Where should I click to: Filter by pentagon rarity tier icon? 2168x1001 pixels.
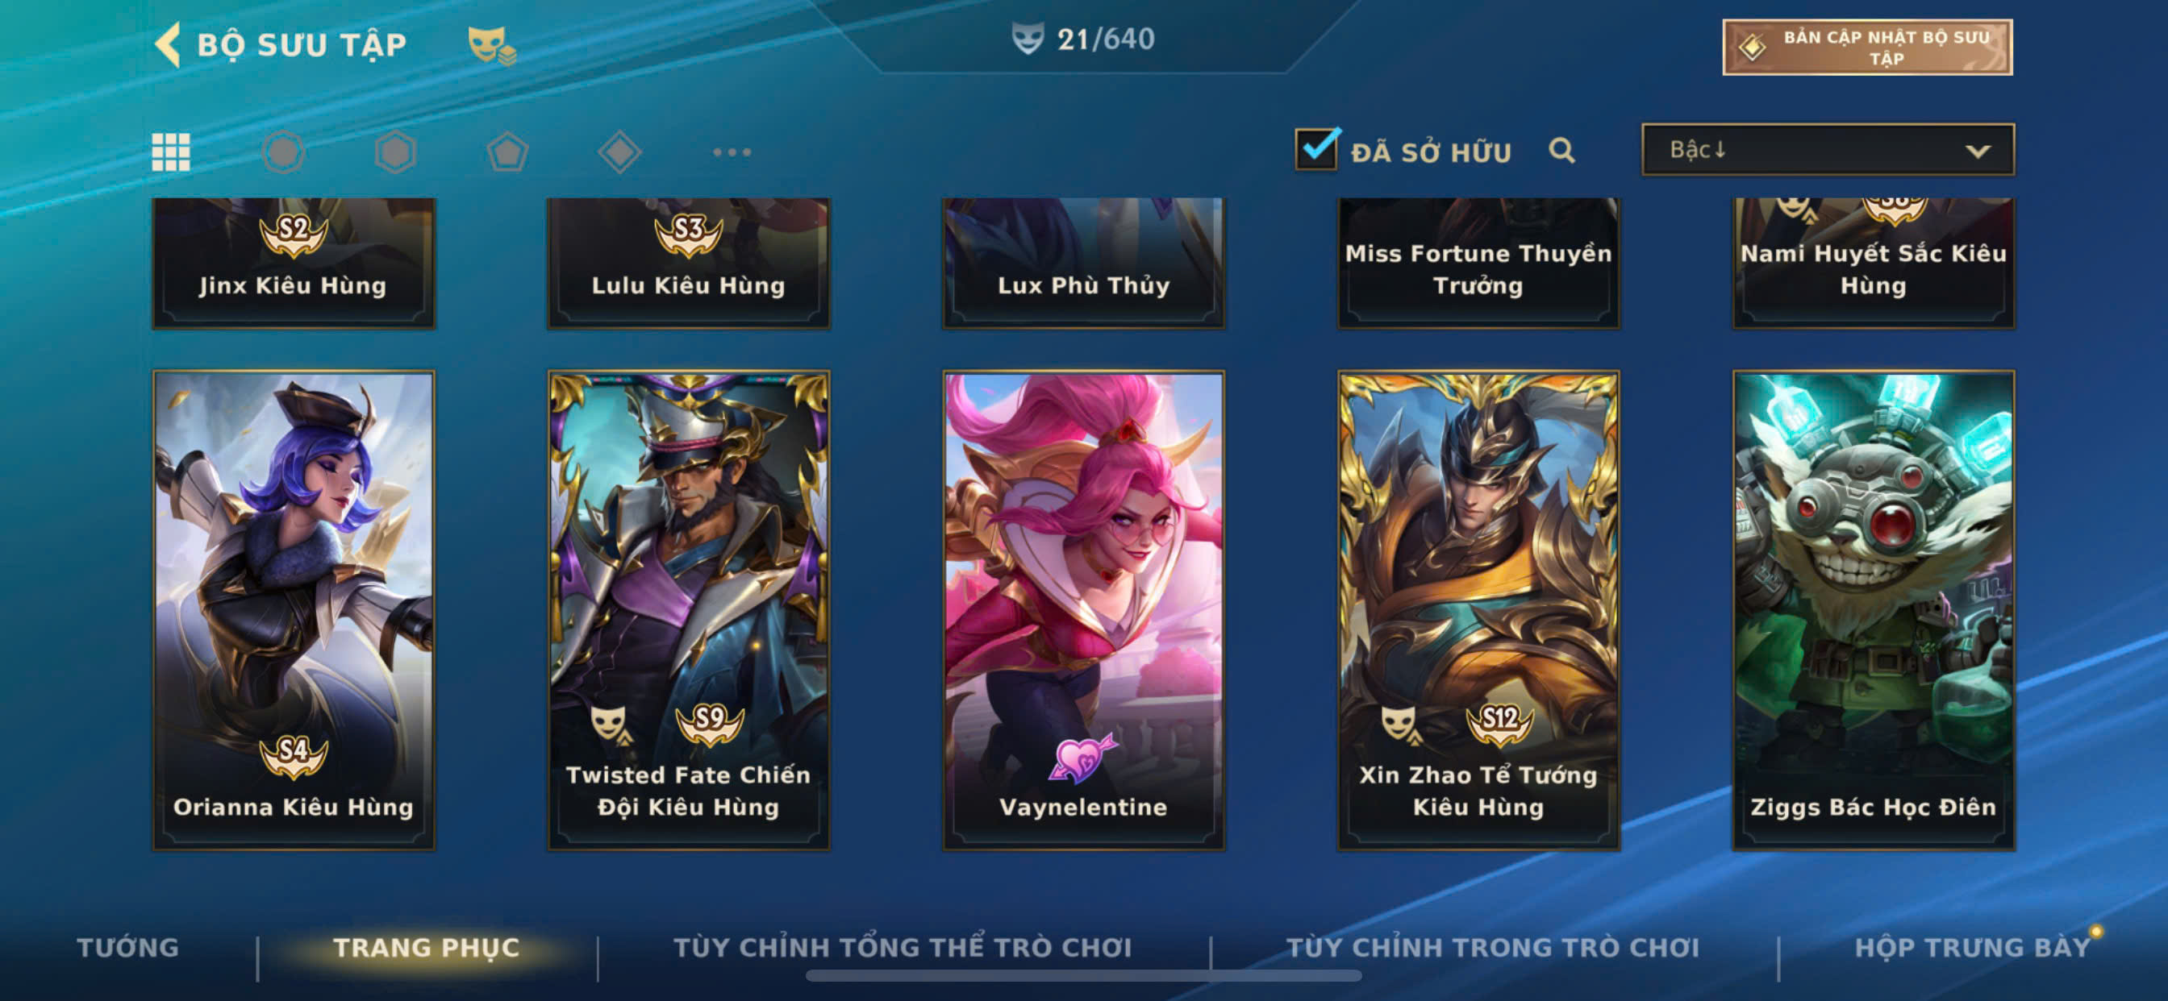click(507, 152)
